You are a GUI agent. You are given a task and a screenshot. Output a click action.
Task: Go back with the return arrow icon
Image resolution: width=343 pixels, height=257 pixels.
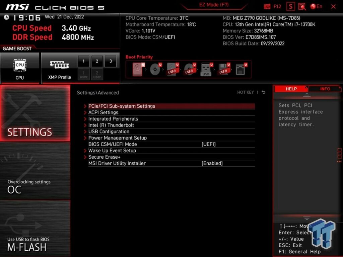(263, 92)
